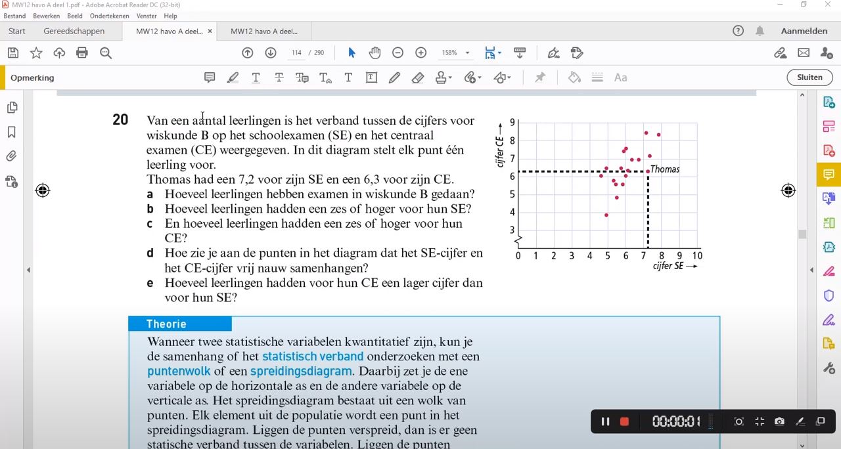Open the Bestand menu
The height and width of the screenshot is (449, 841).
coord(15,16)
